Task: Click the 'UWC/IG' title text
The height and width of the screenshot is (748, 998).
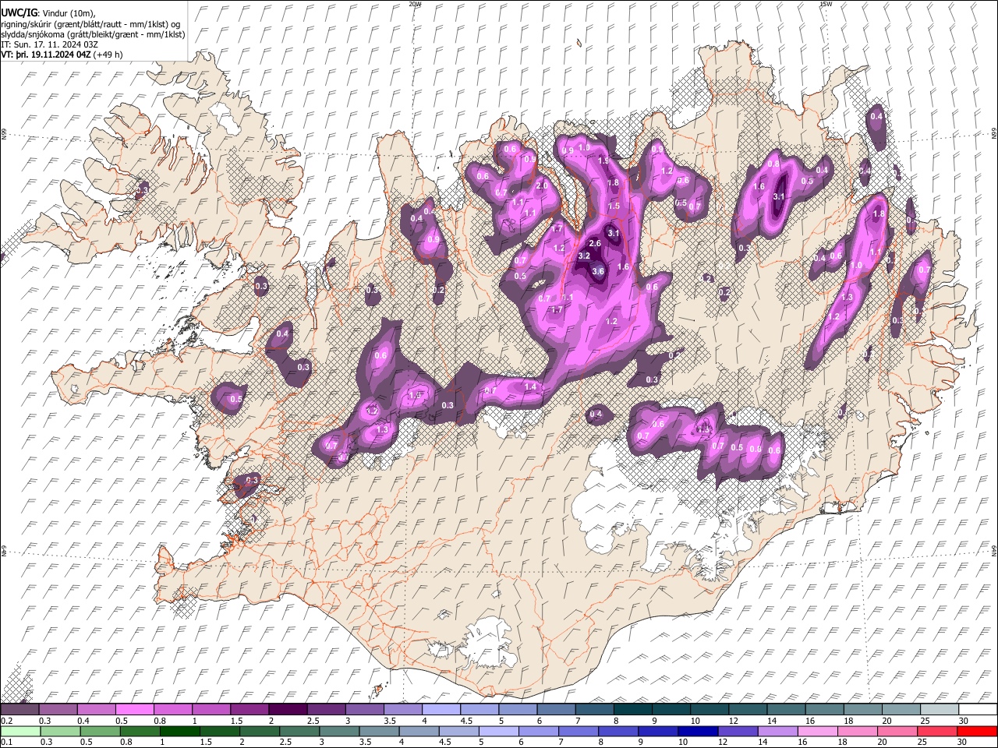Action: click(19, 13)
